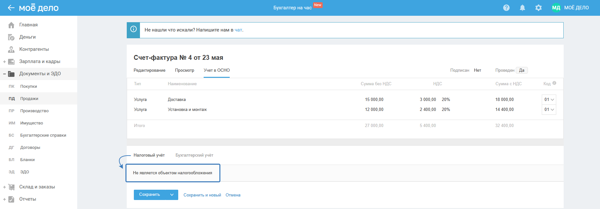The height and width of the screenshot is (209, 600).
Task: Open the Моё дело logo homepage
Action: (39, 8)
